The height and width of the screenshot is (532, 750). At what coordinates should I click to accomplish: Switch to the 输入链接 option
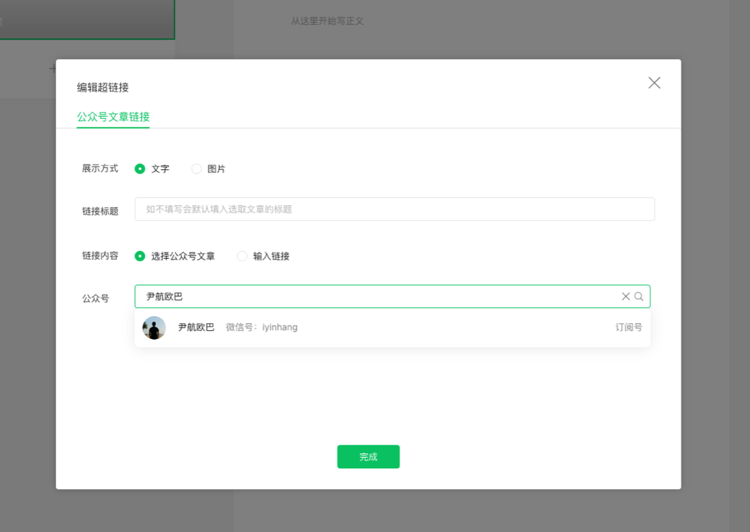pos(243,256)
